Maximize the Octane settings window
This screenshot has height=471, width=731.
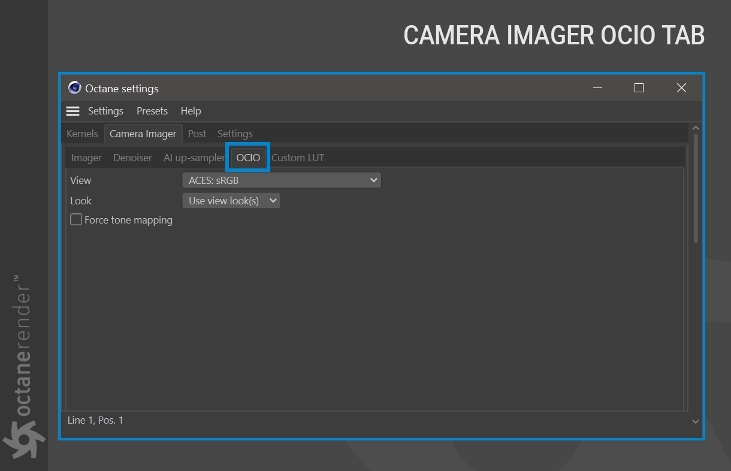tap(639, 88)
